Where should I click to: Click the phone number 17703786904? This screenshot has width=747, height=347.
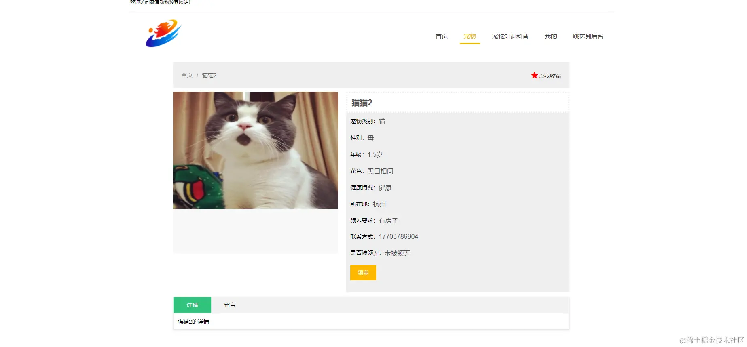pos(398,237)
